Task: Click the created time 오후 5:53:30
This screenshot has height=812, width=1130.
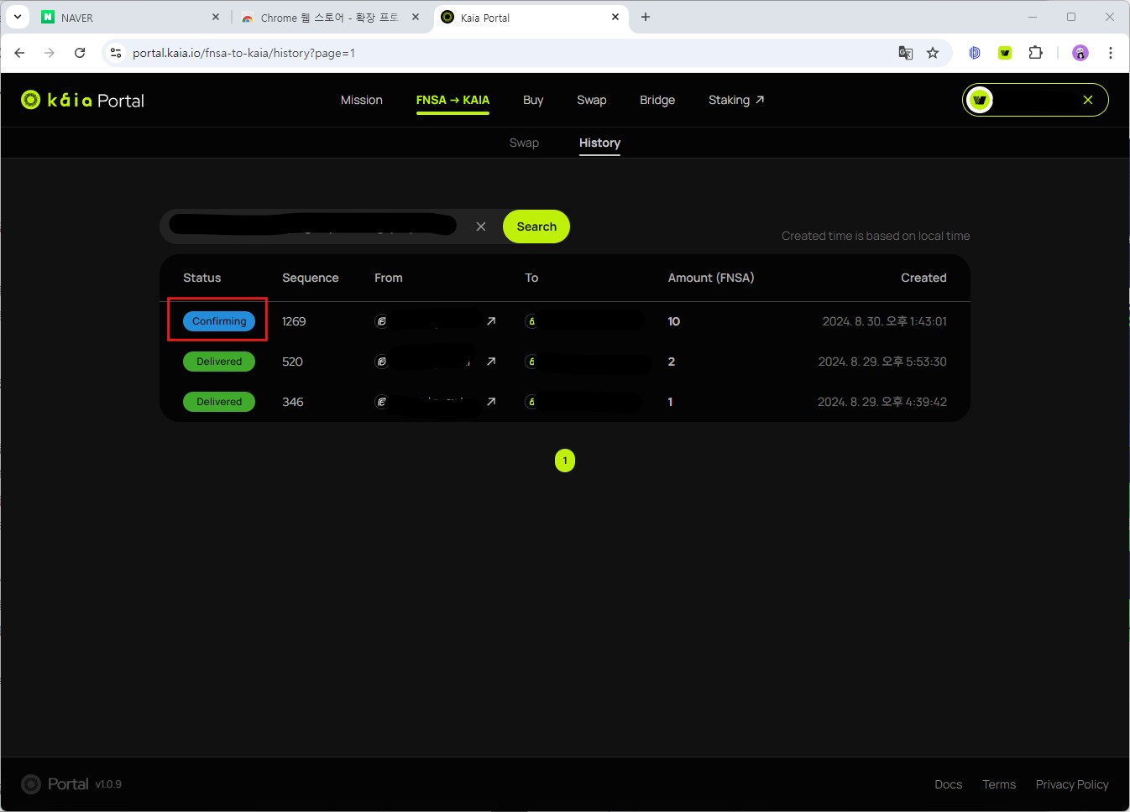Action: pos(914,362)
